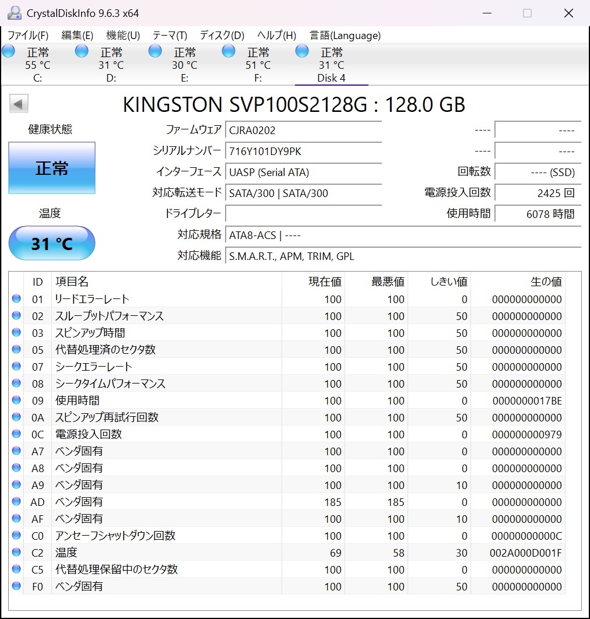The image size is (590, 619).
Task: Click status orb for C2 温度
Action: tap(16, 552)
